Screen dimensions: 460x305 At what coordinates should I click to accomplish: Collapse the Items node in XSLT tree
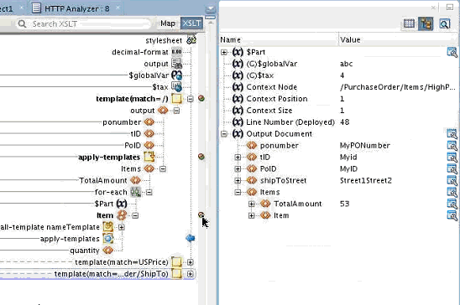tap(163, 169)
